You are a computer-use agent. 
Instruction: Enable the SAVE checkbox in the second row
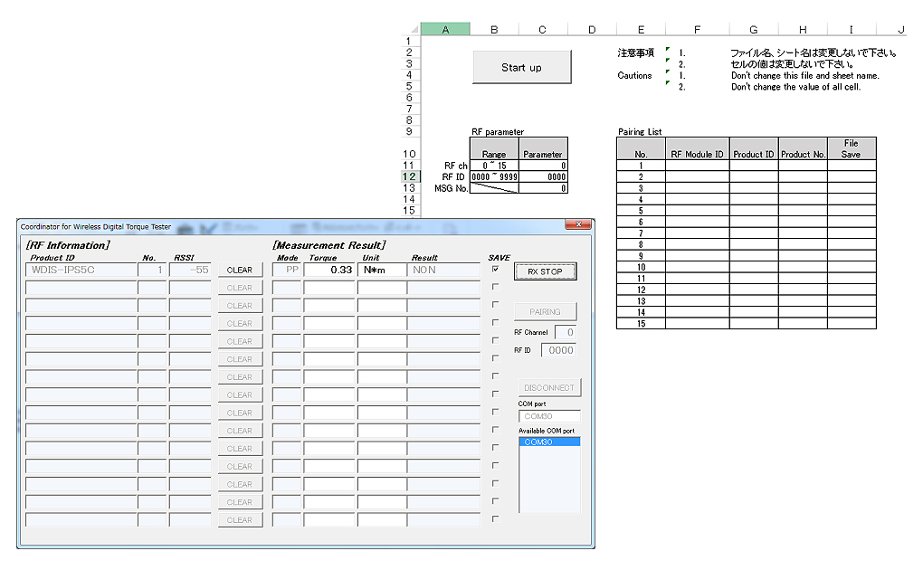[495, 287]
